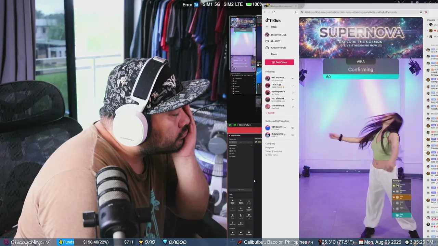Bookmark the page using bookmark icon

click(296, 12)
